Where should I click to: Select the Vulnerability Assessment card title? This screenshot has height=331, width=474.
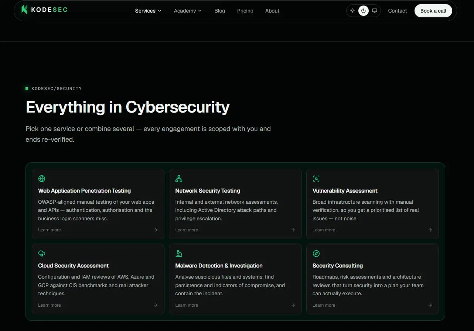345,191
